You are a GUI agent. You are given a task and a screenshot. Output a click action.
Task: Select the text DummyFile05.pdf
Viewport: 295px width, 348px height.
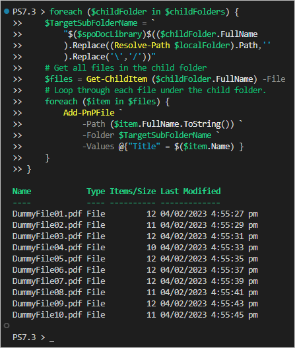pos(48,259)
